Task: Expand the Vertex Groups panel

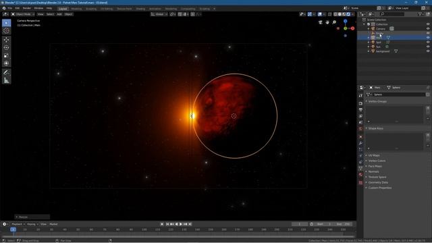Action: (377, 101)
